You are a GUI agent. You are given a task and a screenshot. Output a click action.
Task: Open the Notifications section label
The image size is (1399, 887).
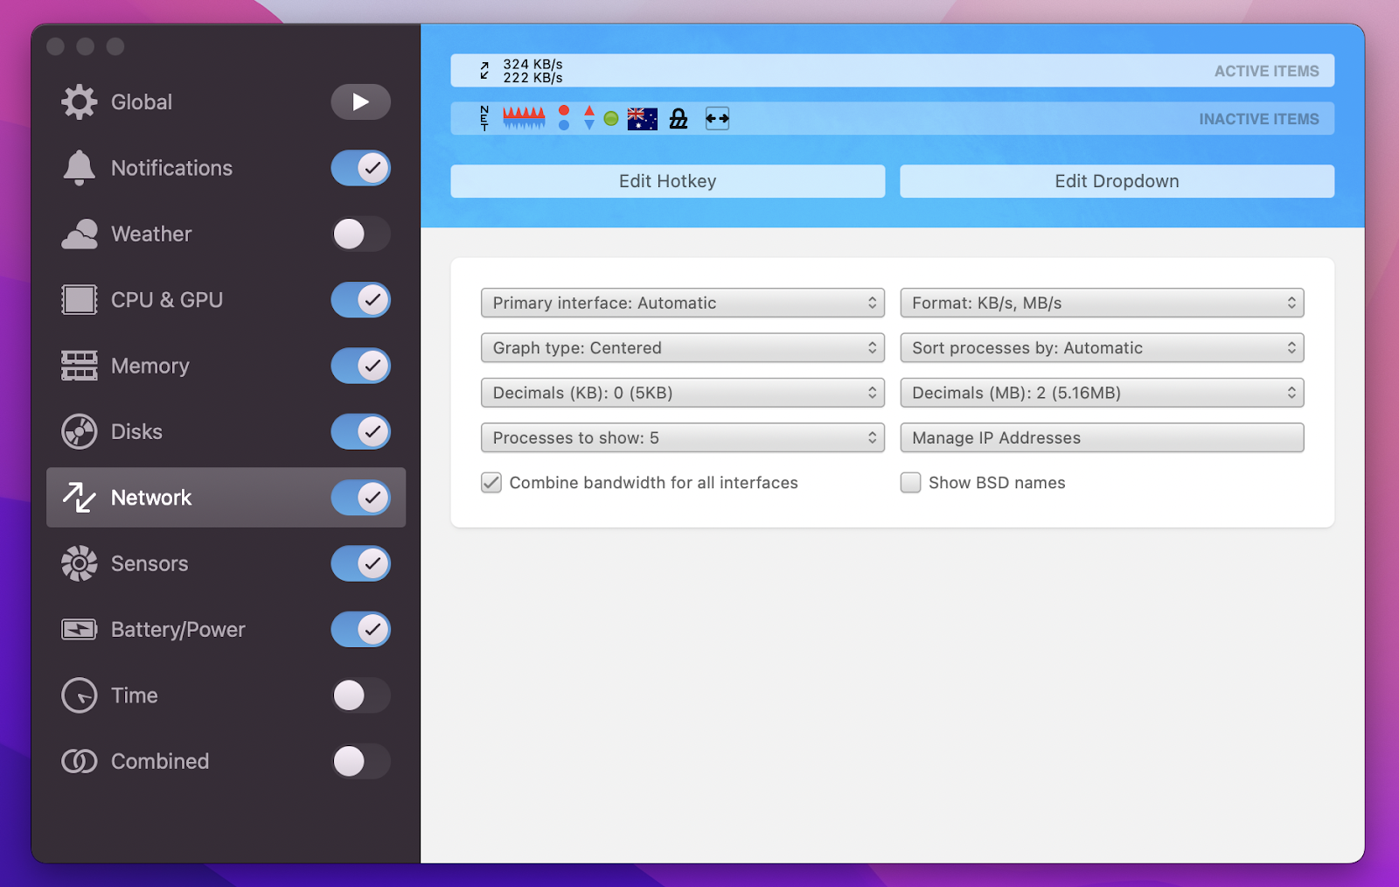click(171, 168)
